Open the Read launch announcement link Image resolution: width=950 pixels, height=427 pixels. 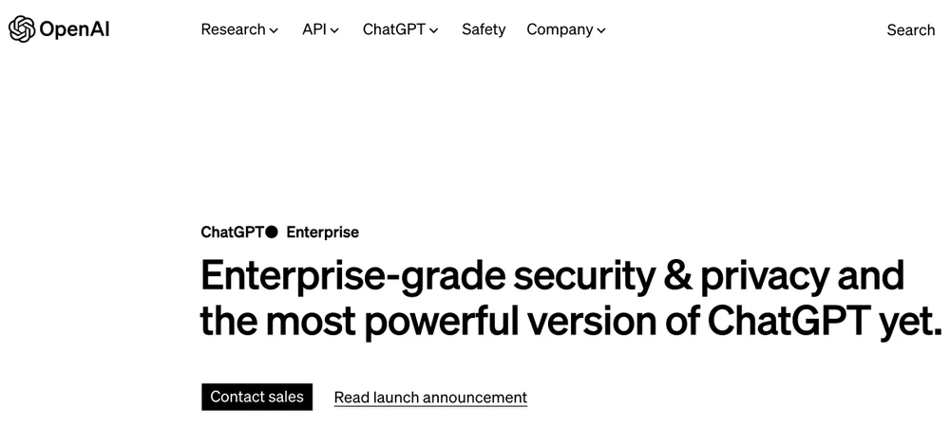point(430,398)
